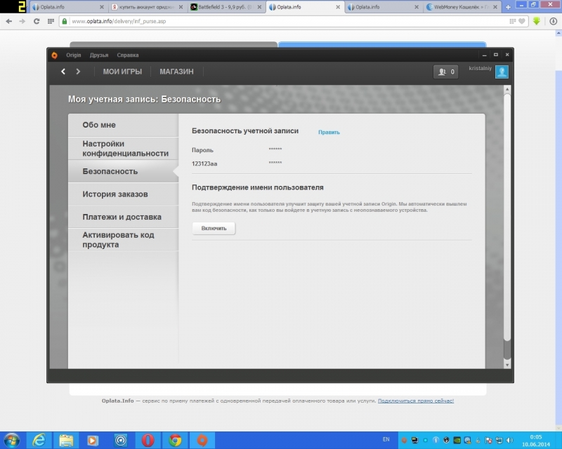562x449 pixels.
Task: Open Opera from the taskbar
Action: click(148, 441)
